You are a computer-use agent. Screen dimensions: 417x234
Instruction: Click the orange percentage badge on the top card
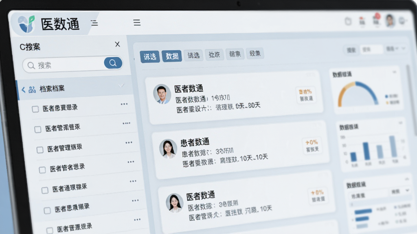point(305,95)
